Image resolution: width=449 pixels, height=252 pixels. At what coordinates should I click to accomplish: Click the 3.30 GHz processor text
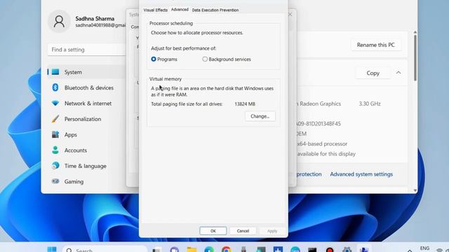coord(370,104)
